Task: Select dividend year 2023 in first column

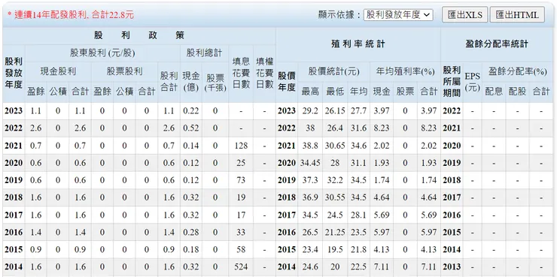Action: coord(14,111)
